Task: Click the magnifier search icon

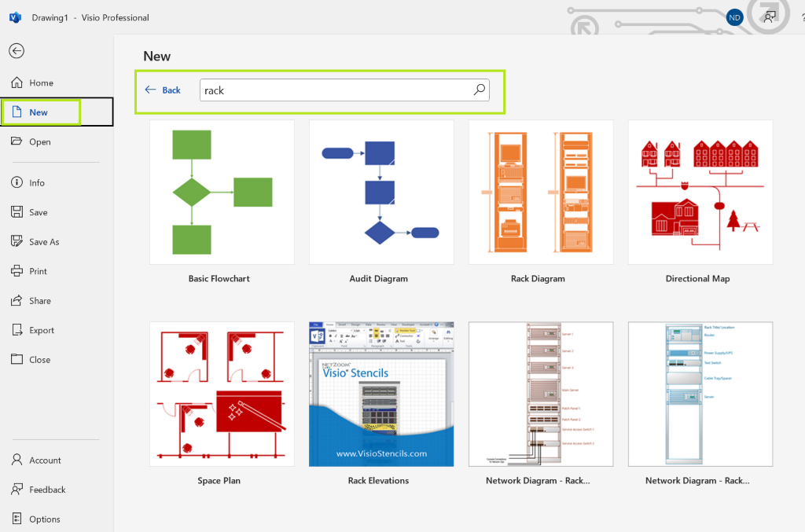Action: [479, 90]
